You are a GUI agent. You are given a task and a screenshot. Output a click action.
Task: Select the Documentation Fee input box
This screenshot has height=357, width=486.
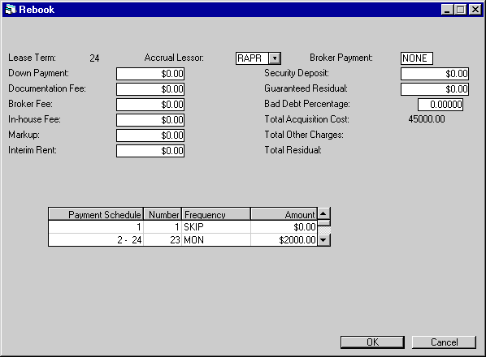pyautogui.click(x=150, y=89)
